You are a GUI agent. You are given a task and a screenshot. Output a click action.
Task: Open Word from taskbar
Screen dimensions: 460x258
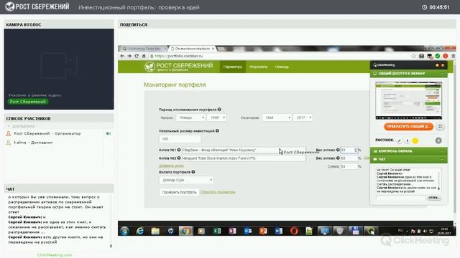(278, 231)
